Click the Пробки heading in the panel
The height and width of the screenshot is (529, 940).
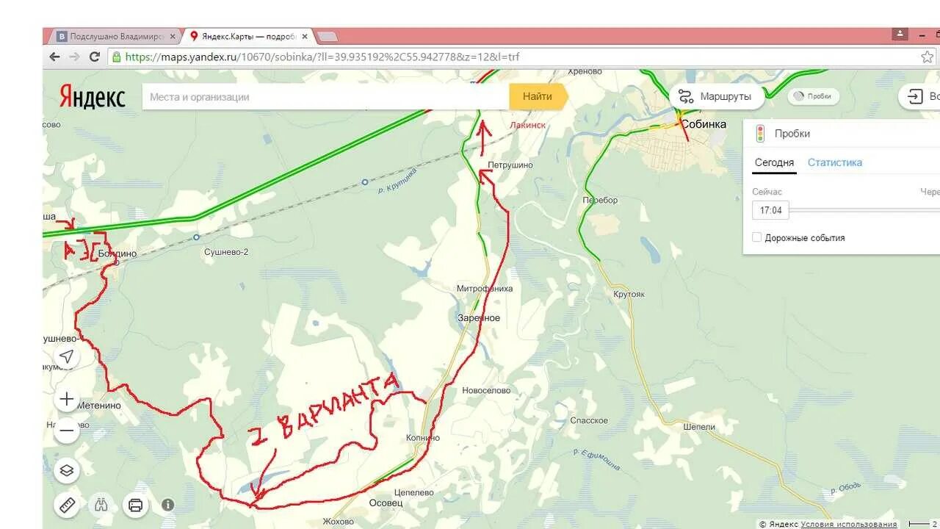coord(792,134)
